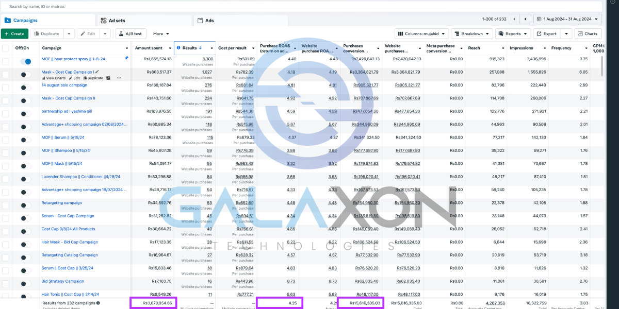Check the box for Mask - Cost Cap Campaign II row

6,101
